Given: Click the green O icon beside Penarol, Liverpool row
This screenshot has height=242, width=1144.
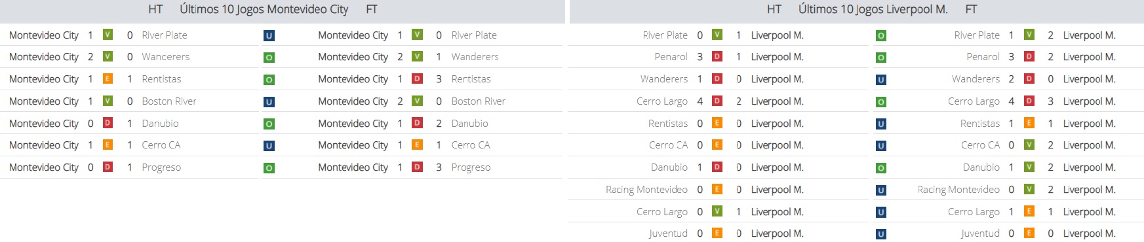Looking at the screenshot, I should click(881, 58).
